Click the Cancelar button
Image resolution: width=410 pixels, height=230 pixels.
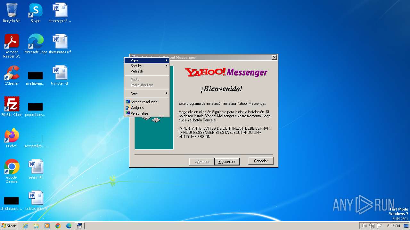[261, 161]
